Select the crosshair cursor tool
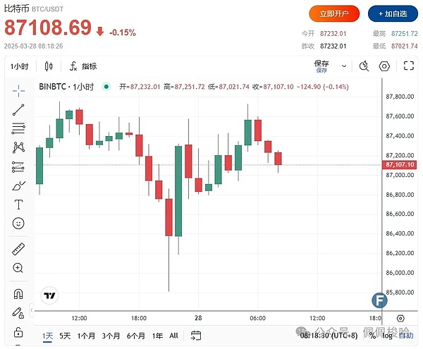 pos(18,90)
